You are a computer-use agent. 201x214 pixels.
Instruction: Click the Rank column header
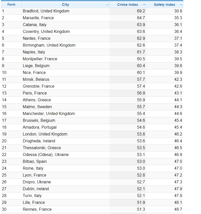coord(11,5)
